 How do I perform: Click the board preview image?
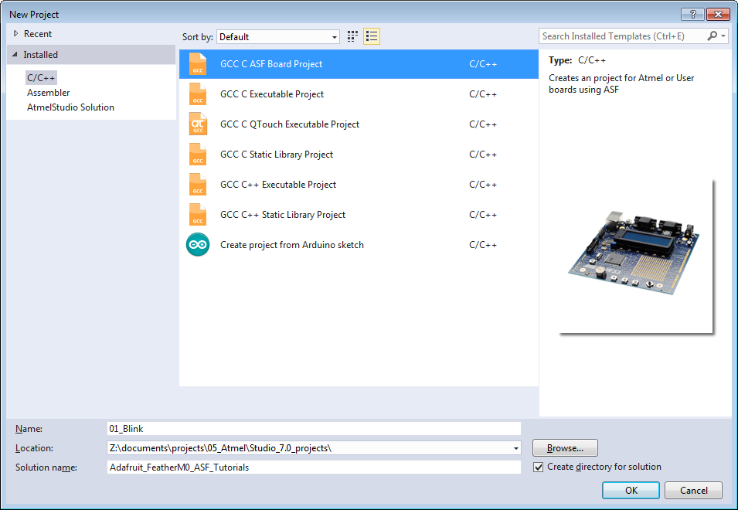pos(635,256)
